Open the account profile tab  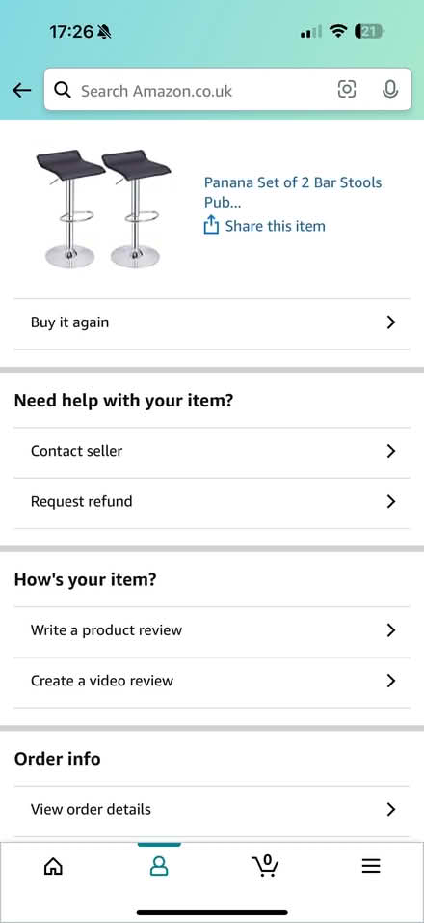(159, 866)
